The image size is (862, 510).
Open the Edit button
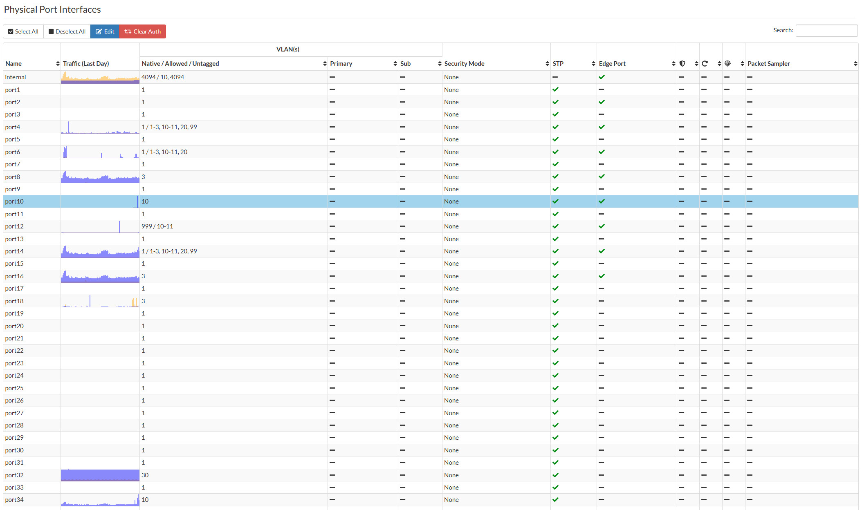click(105, 31)
